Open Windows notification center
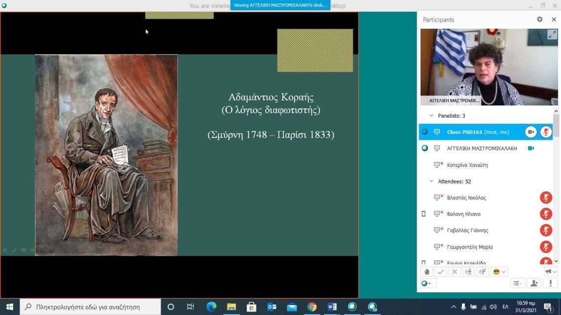Image resolution: width=561 pixels, height=315 pixels. tap(548, 307)
